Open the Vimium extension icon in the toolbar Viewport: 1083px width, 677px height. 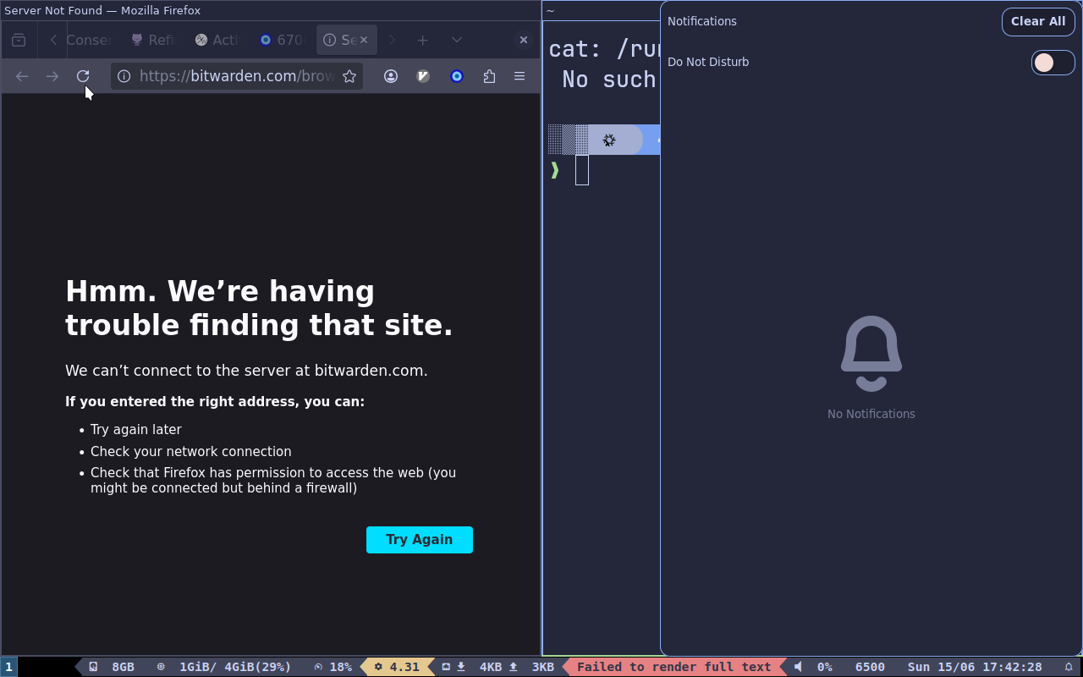(424, 76)
